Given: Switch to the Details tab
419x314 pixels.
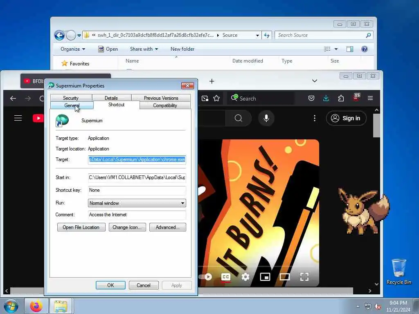Looking at the screenshot, I should (111, 98).
